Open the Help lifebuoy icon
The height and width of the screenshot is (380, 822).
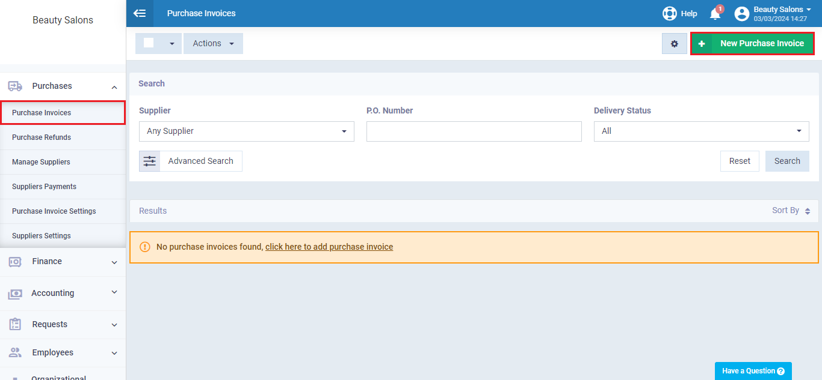669,13
